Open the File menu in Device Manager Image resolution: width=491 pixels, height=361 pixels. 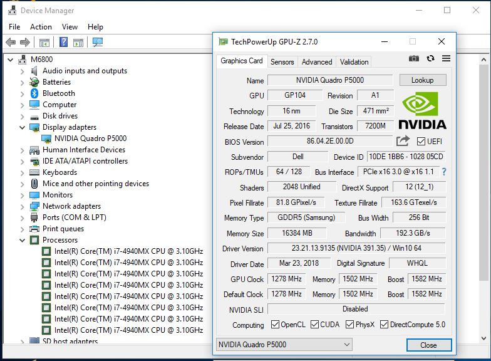pos(14,27)
